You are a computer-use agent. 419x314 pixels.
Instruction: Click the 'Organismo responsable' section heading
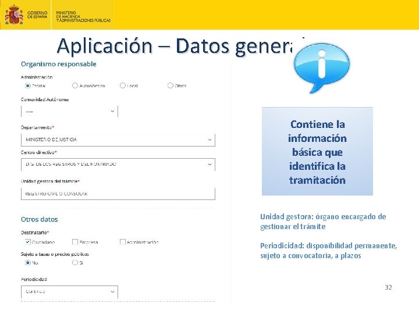pos(59,64)
